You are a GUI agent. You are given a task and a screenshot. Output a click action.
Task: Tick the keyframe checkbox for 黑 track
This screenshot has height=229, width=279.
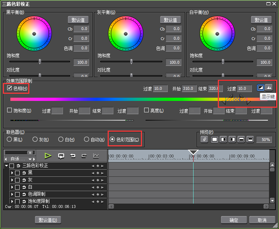pos(17,173)
